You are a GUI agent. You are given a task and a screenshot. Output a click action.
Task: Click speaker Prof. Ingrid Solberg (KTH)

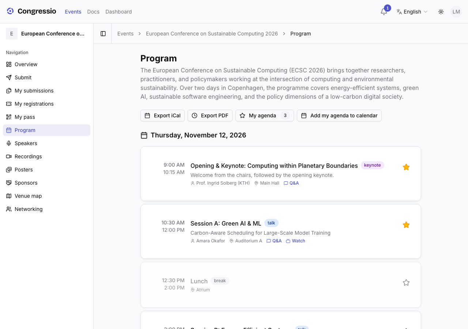(x=220, y=183)
